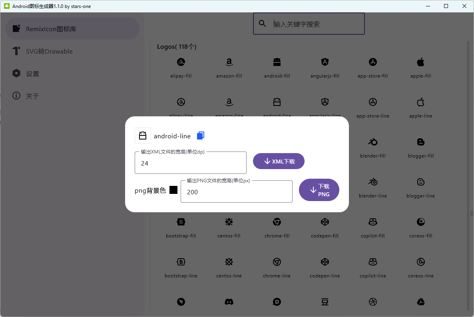Click the "android-line" title in the dialog
This screenshot has height=317, width=474.
172,136
